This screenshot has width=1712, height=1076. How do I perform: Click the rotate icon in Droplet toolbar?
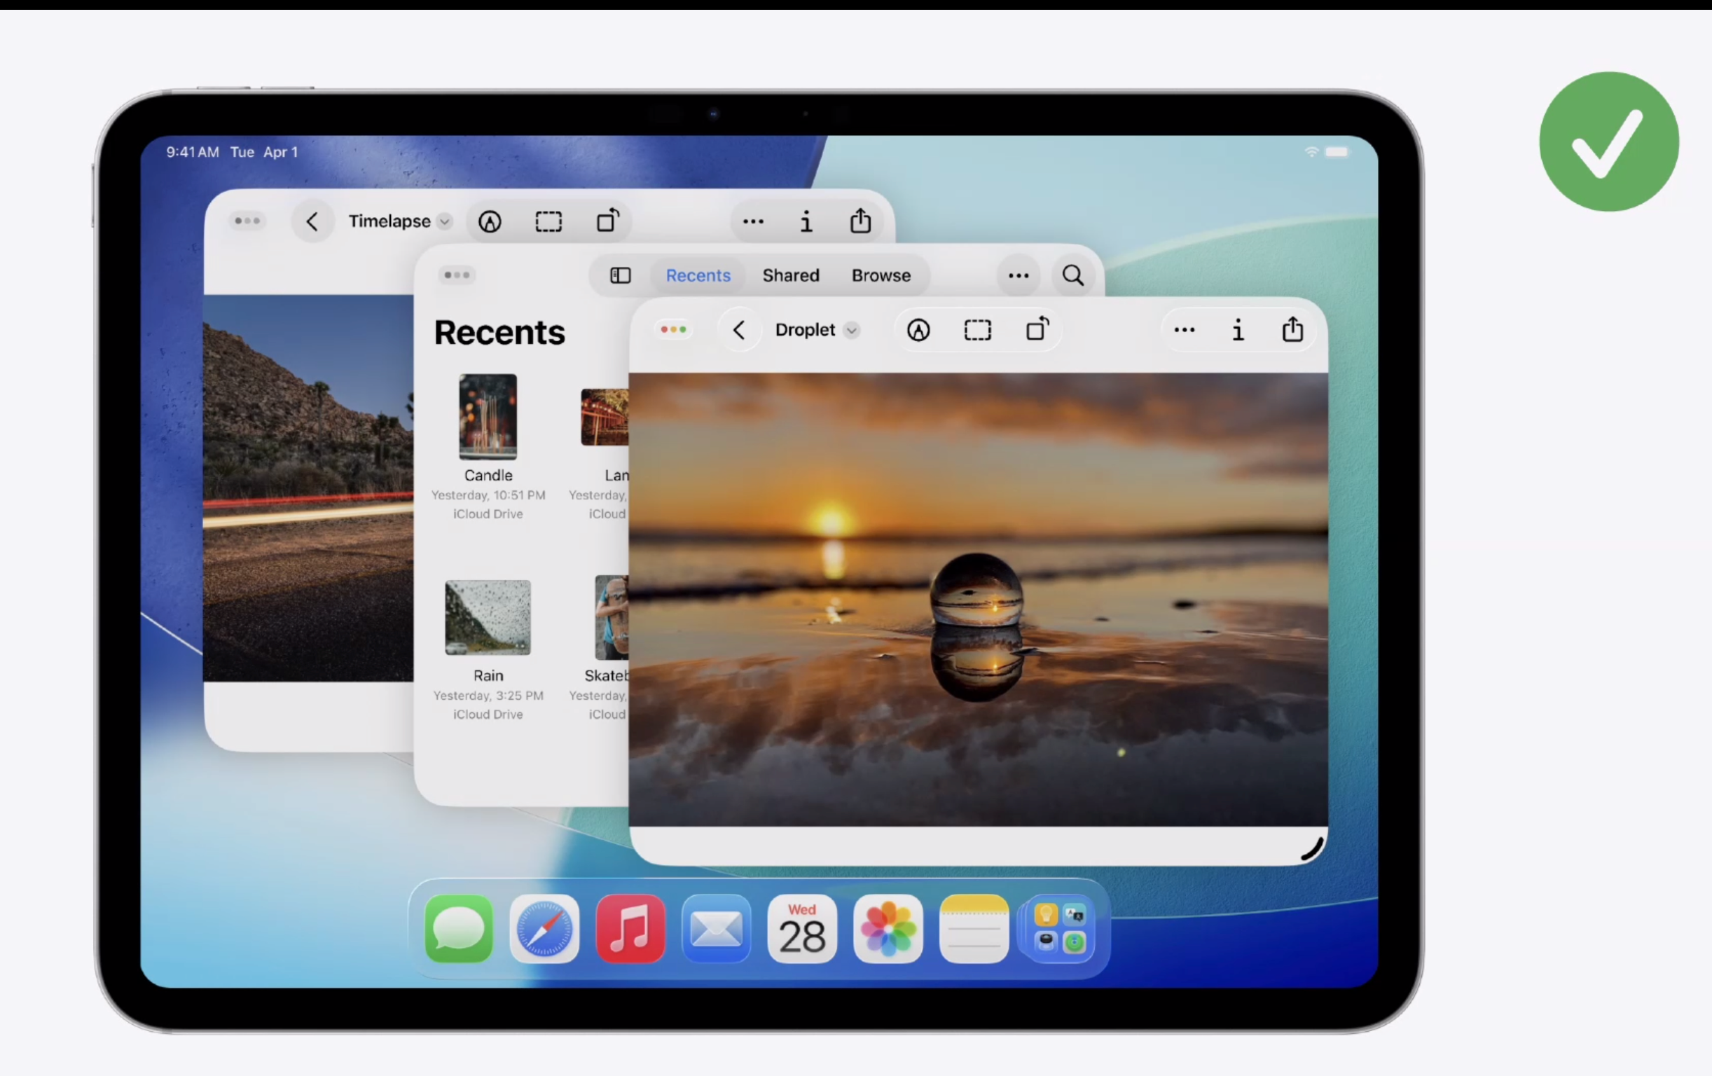(x=1037, y=329)
